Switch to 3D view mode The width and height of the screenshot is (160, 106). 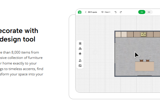[x=149, y=12]
